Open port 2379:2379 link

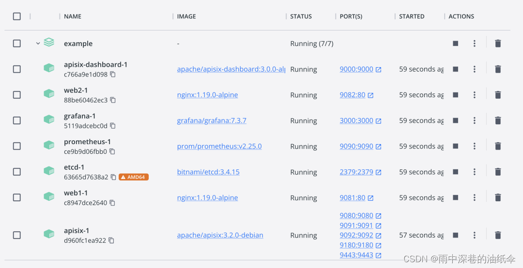(x=360, y=172)
